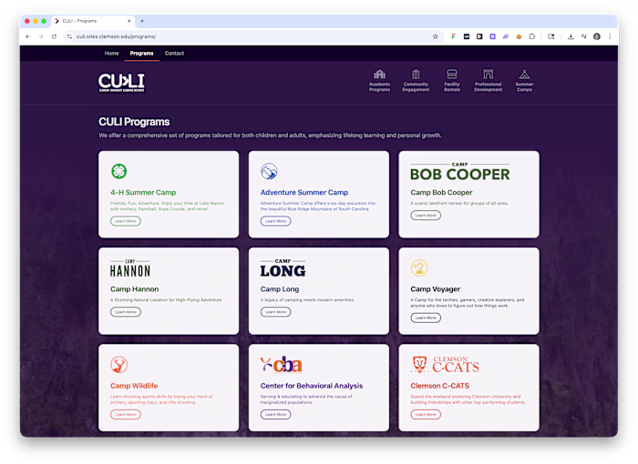This screenshot has height=464, width=638.
Task: Click Learn More under Camp Hannon
Action: 126,312
